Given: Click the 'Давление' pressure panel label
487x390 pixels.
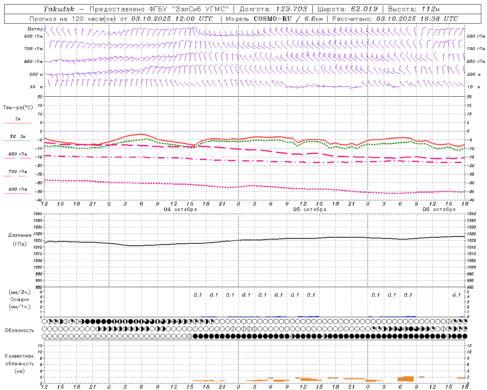Looking at the screenshot, I should click(x=20, y=235).
